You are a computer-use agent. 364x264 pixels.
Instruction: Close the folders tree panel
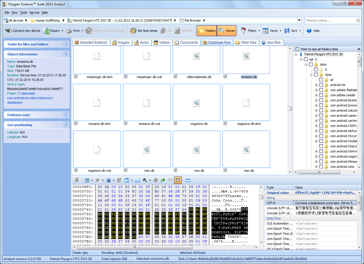point(359,49)
